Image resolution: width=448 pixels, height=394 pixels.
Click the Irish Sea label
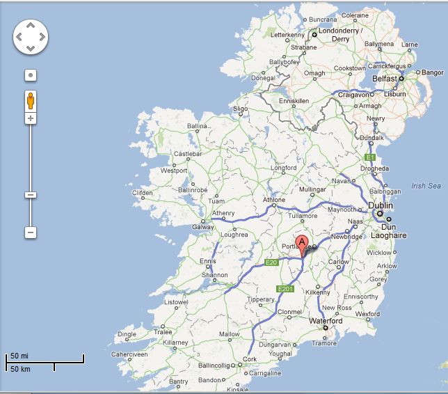(426, 186)
